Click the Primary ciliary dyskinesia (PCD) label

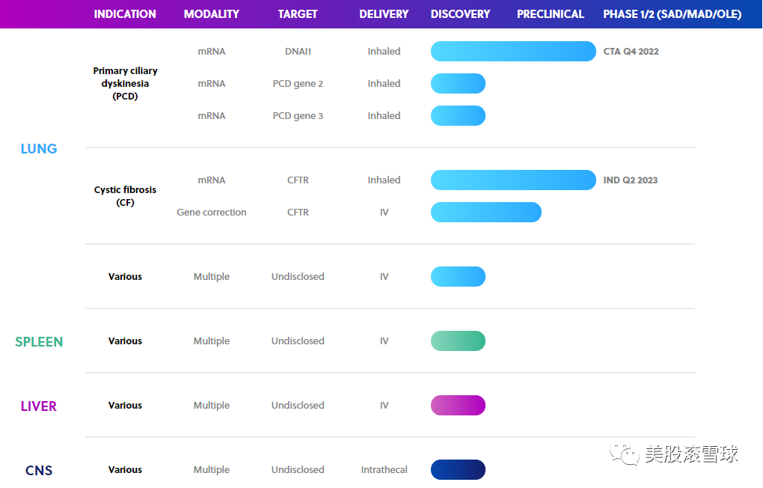[125, 83]
